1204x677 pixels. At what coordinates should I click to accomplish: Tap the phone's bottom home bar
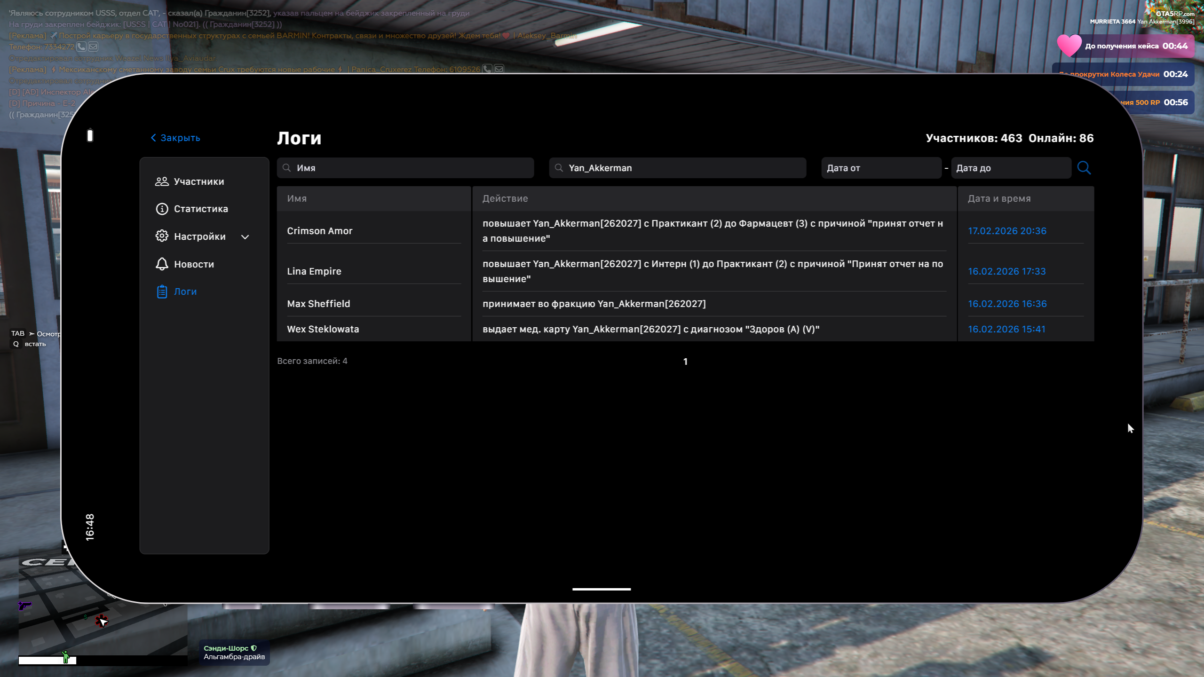coord(601,589)
